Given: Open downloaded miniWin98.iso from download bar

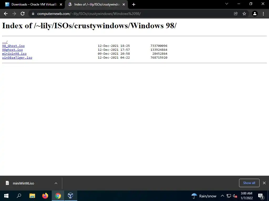Looking at the screenshot, I should click(23, 183).
